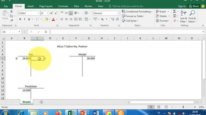Apply Percent style
The height and width of the screenshot is (115, 206).
tap(102, 19)
